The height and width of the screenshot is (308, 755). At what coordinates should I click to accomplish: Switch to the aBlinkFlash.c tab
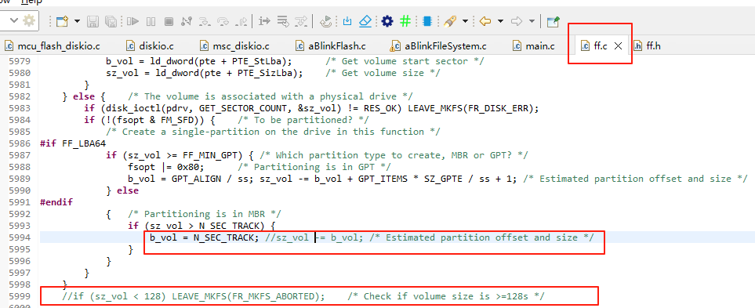330,46
